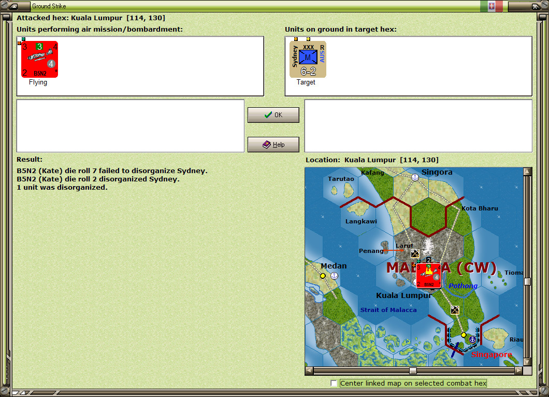Viewport: 549px width, 397px height.
Task: Click the resource icon near Larut
Action: [x=415, y=253]
